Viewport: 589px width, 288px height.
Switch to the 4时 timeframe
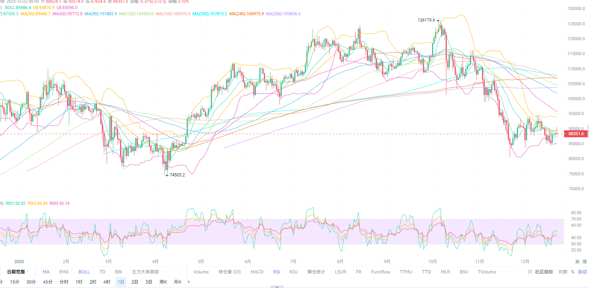coord(107,282)
